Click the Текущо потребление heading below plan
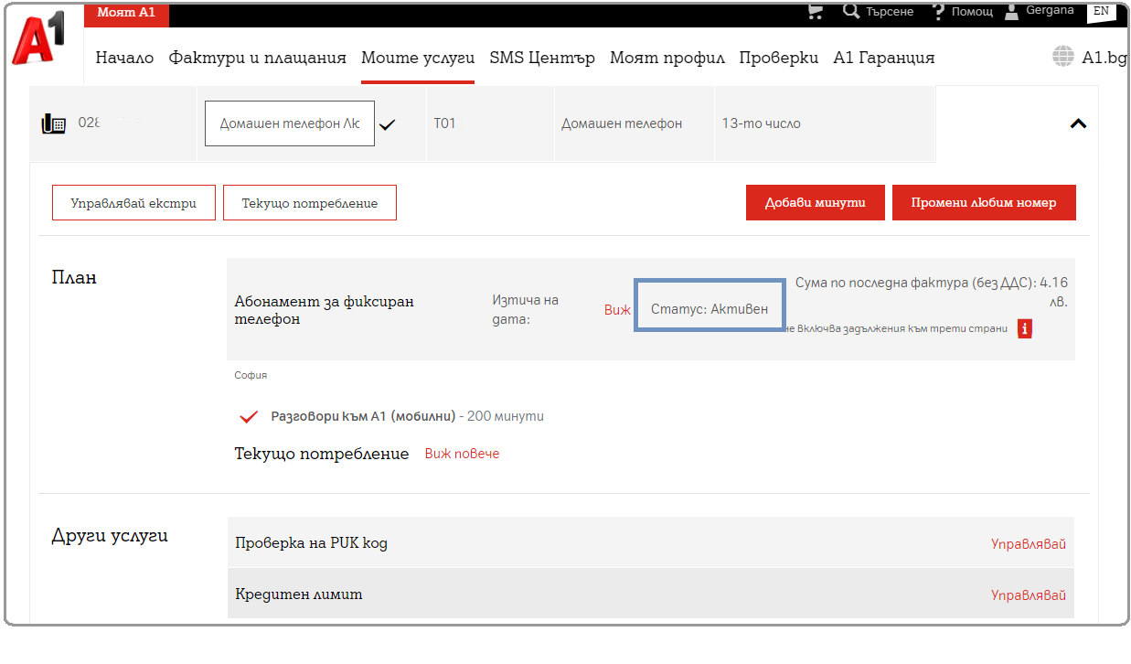The image size is (1131, 664). 322,454
